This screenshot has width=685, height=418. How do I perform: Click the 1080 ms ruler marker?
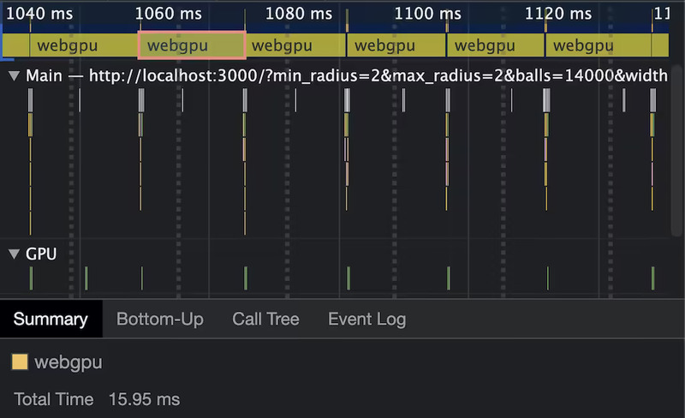coord(299,14)
